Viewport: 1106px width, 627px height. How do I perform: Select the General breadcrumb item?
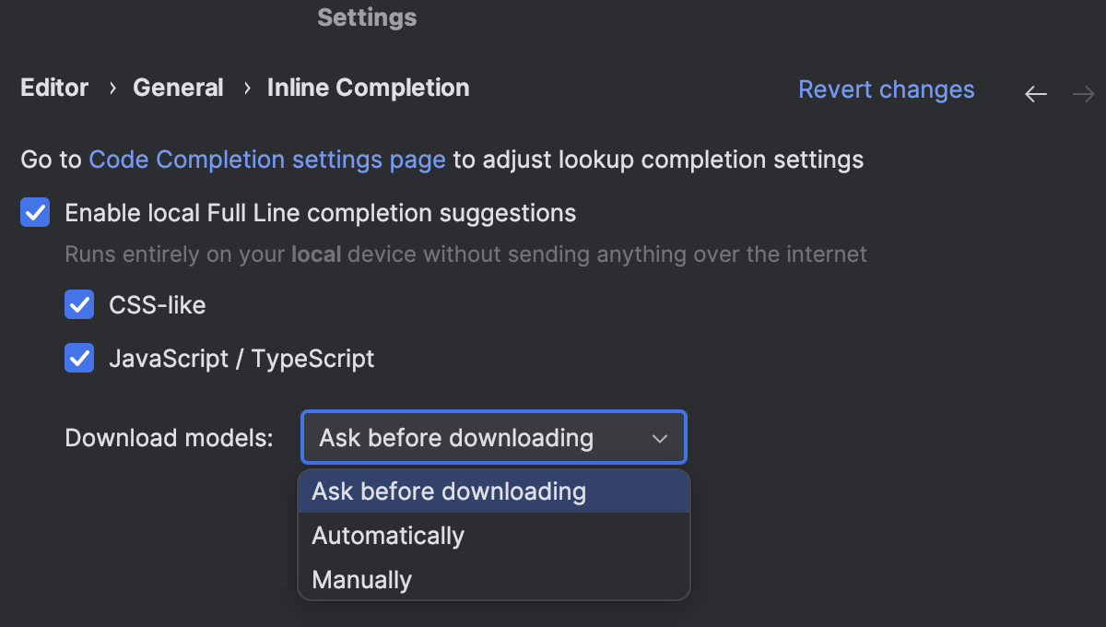pyautogui.click(x=178, y=88)
